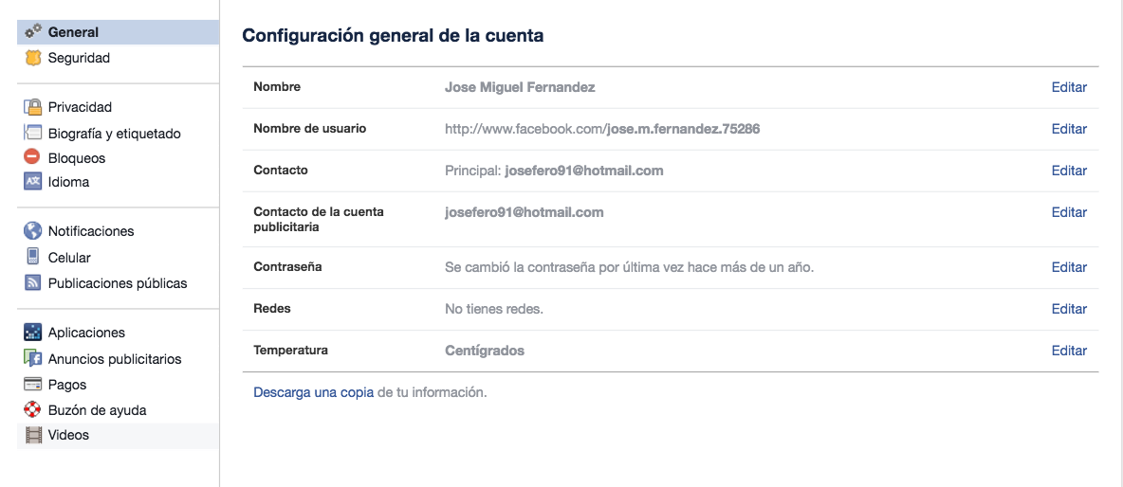Screen dimensions: 1123x487
Task: Click the name Jose Miguel Fernandez
Action: [x=520, y=87]
